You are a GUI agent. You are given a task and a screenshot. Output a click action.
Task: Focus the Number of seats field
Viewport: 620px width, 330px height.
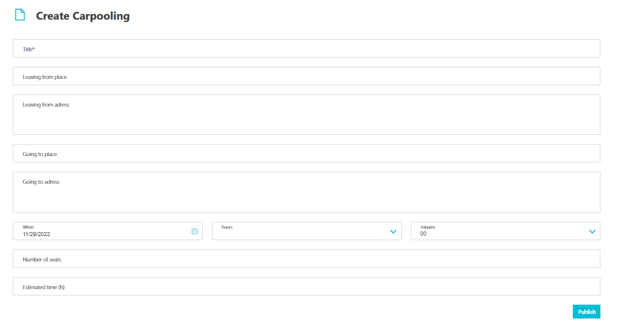pos(307,259)
